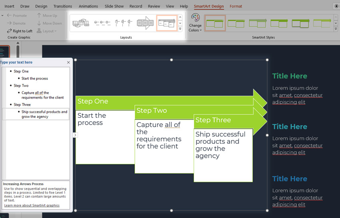Collapse text pane using side arrow tab
This screenshot has height=218, width=340.
point(75,135)
